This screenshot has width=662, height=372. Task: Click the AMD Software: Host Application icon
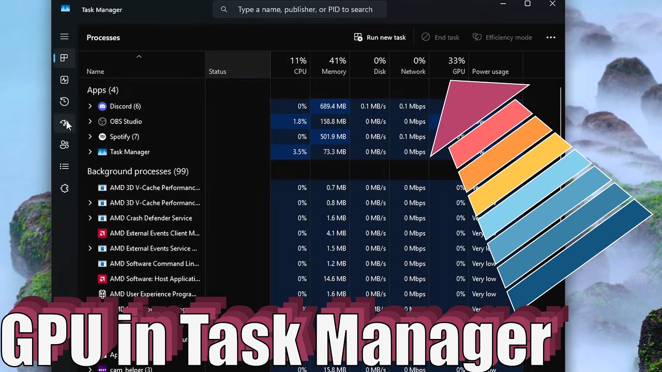pyautogui.click(x=102, y=279)
